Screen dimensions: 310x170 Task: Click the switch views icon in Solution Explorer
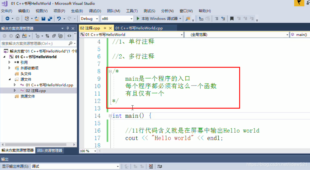coord(24,36)
